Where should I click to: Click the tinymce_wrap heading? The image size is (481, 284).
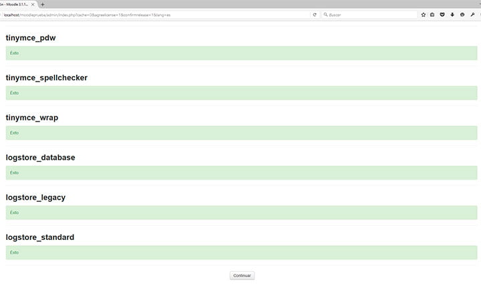point(31,118)
